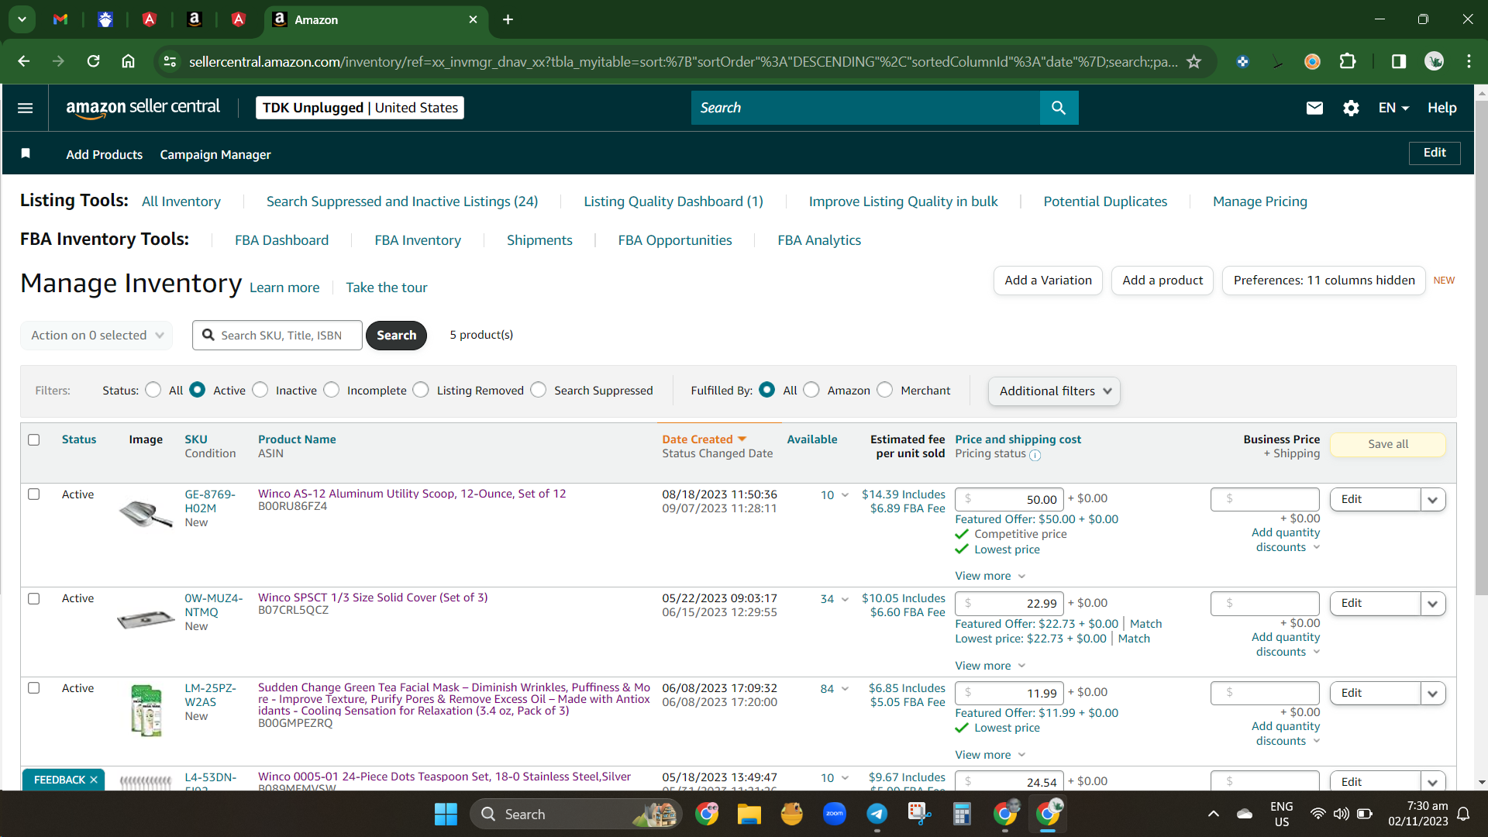Open Preferences: 11 columns hidden
The width and height of the screenshot is (1488, 837).
(x=1324, y=281)
